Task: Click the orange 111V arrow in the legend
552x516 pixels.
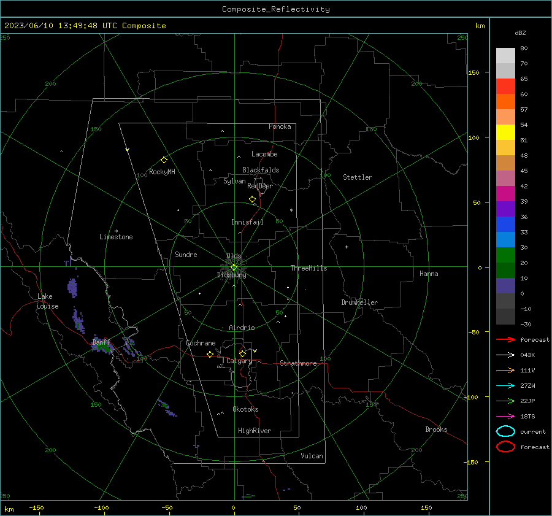Action: click(x=505, y=370)
